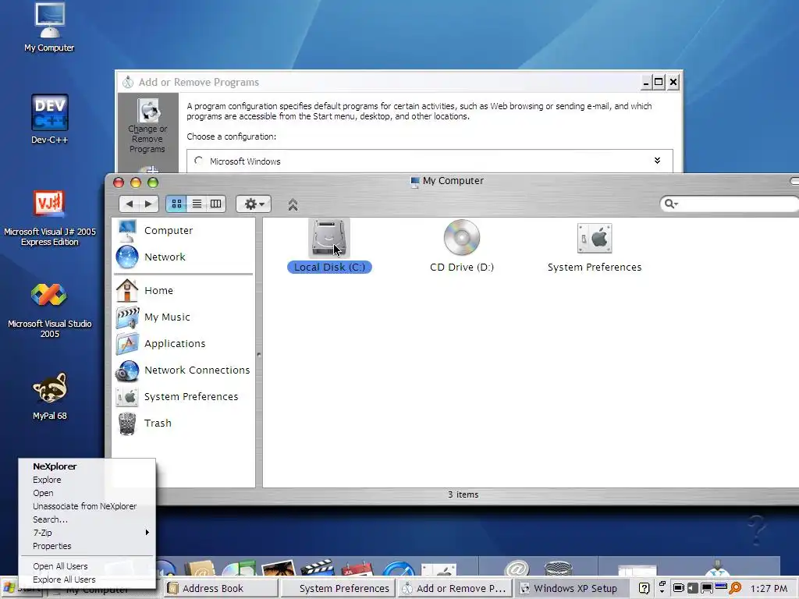The image size is (799, 599).
Task: Select Unassociate from NeXplorer menu entry
Action: coord(87,506)
